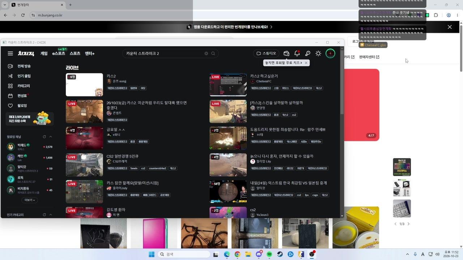This screenshot has height=260, width=463.
Task: Close the free cheese tooltip
Action: click(x=306, y=63)
